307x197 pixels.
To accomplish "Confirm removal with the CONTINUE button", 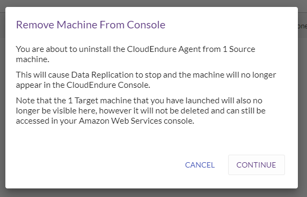I will 257,165.
